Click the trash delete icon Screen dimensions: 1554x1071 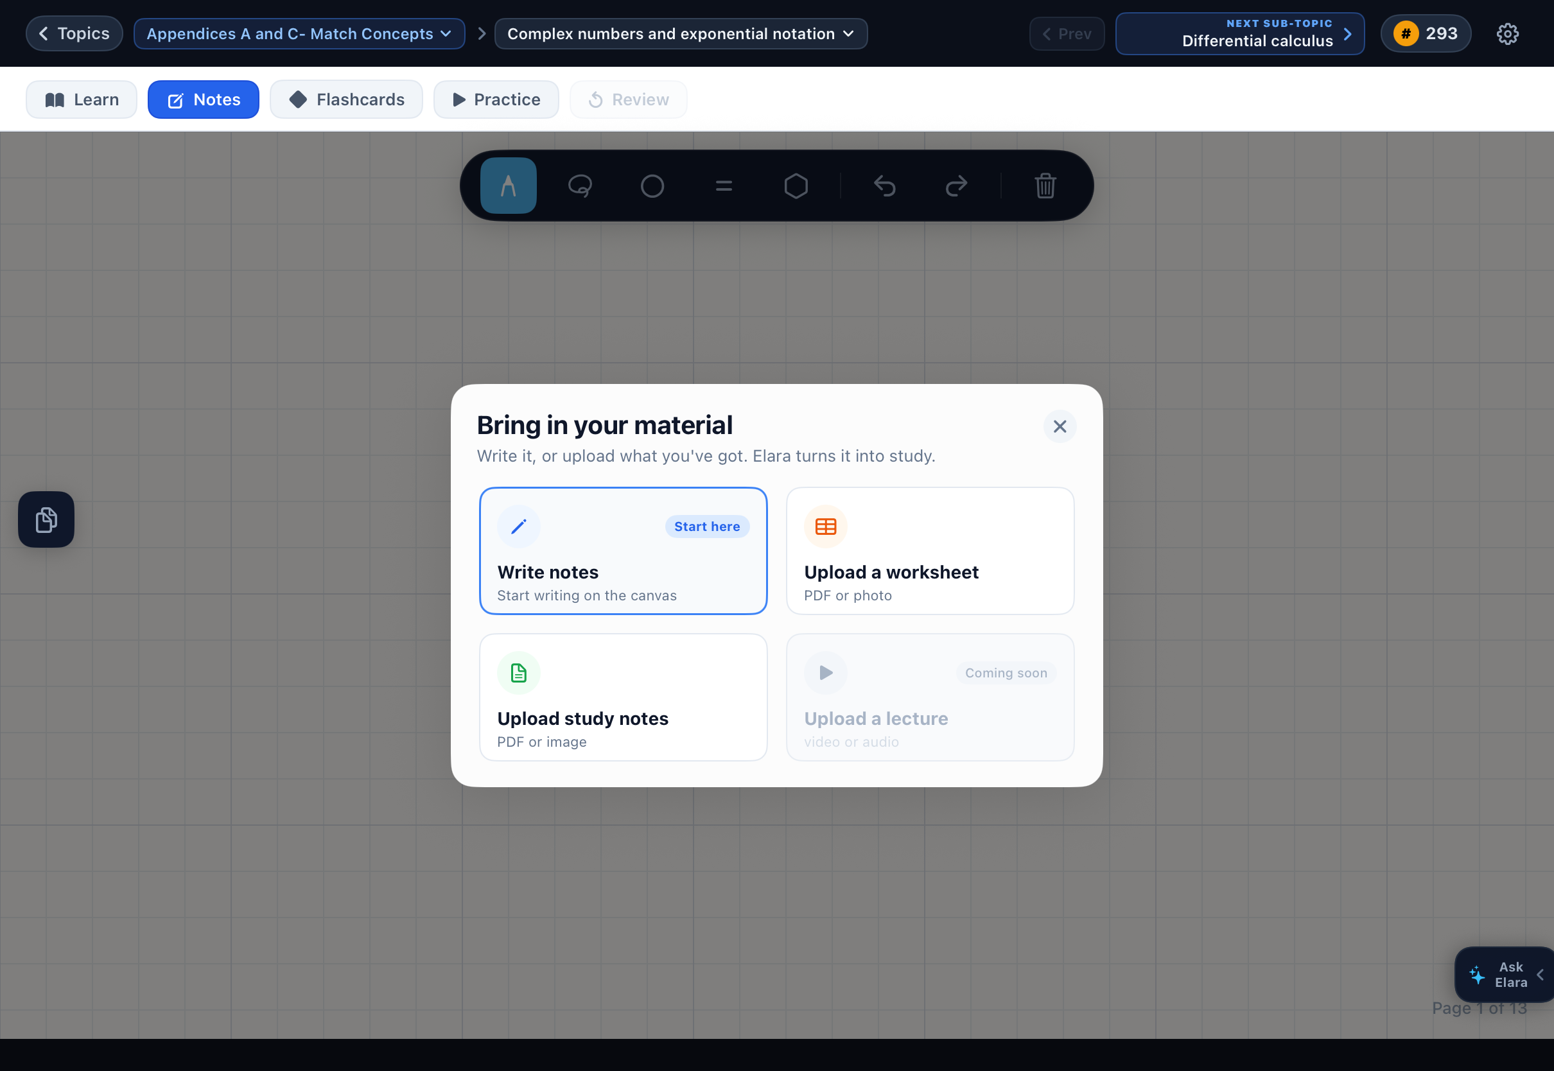coord(1045,185)
